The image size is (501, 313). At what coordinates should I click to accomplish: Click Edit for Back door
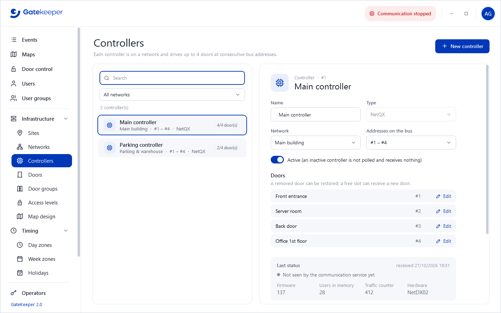[444, 226]
